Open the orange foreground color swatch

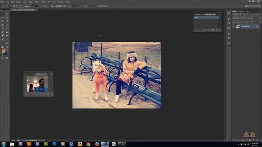click(3, 51)
